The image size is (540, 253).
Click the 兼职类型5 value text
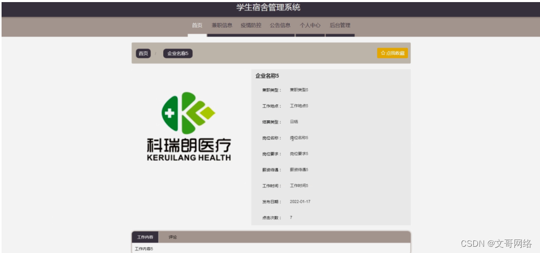click(x=299, y=90)
